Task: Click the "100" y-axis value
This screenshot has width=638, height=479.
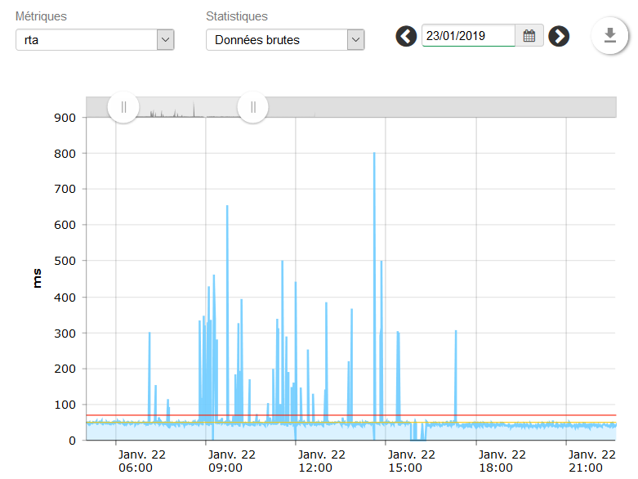Action: coord(65,405)
